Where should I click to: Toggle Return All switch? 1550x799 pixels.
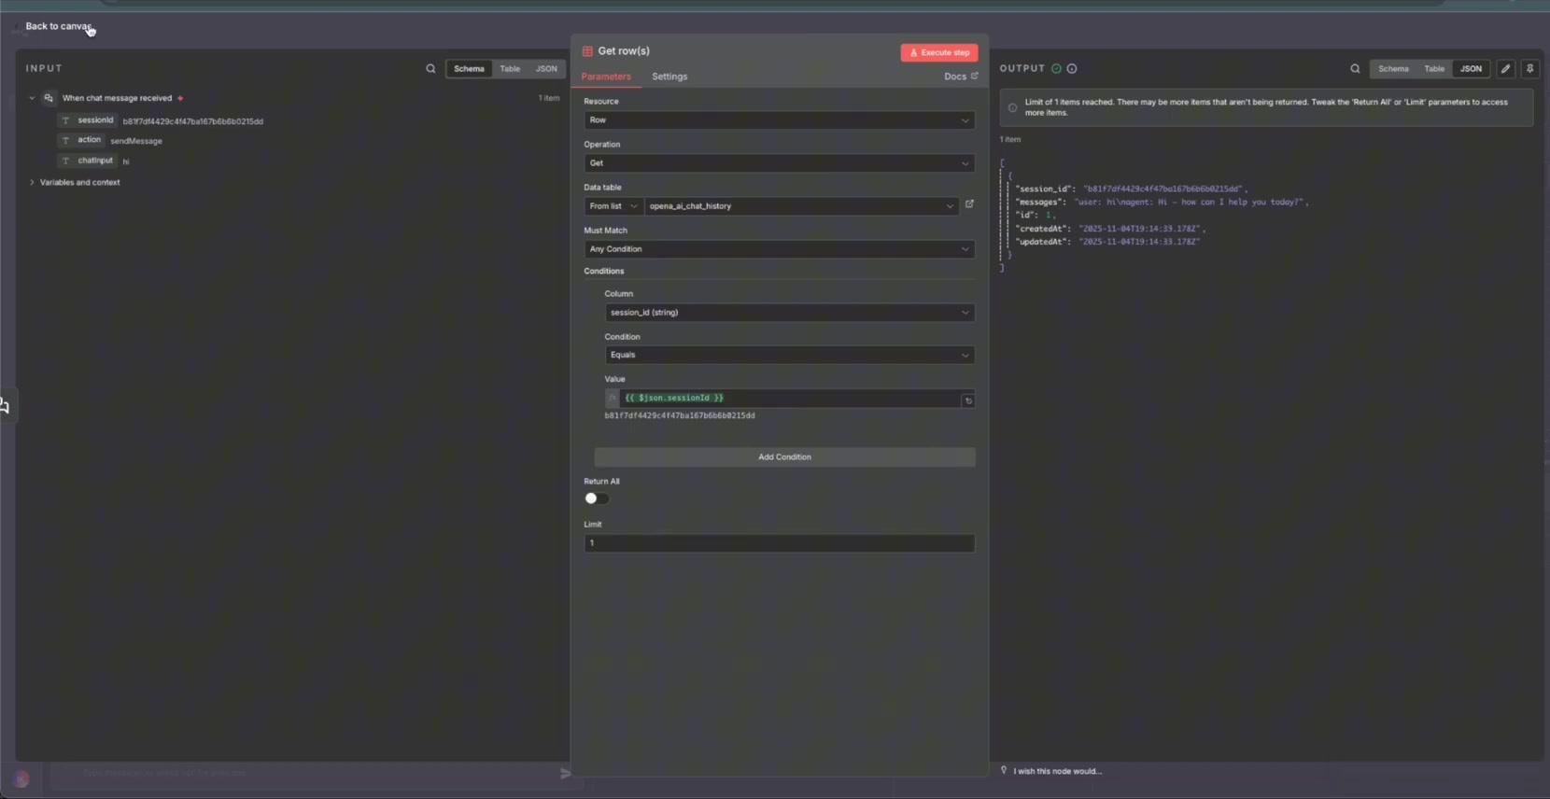[x=597, y=498]
